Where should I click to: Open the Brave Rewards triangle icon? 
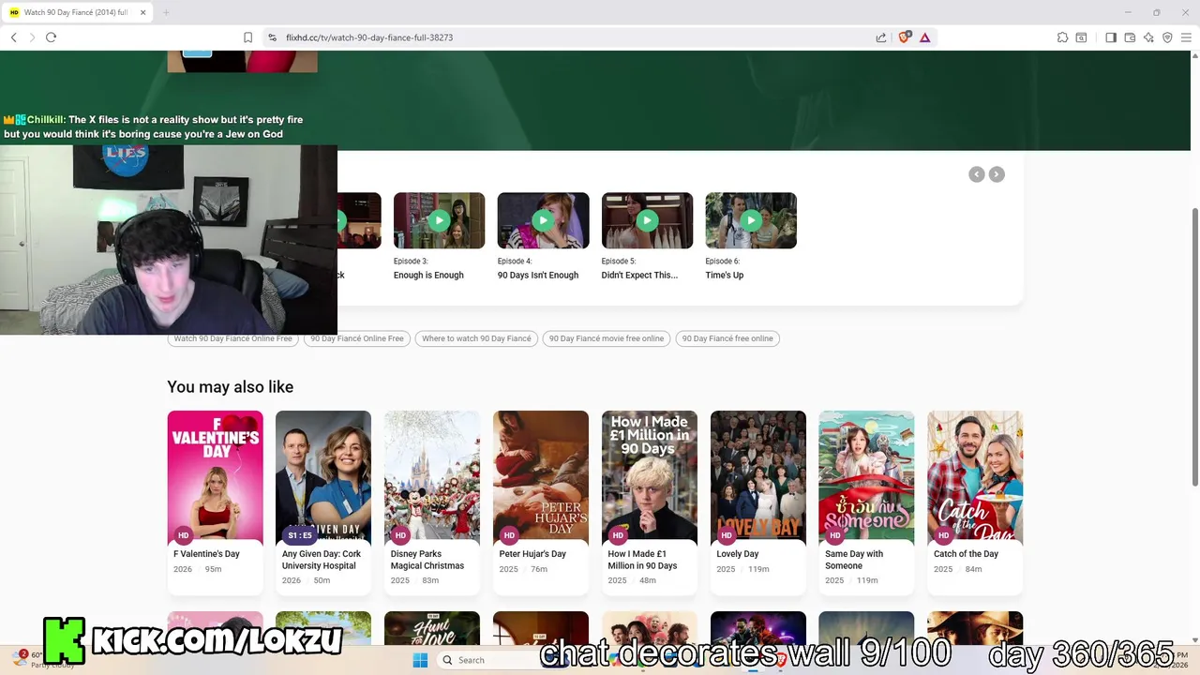coord(924,37)
